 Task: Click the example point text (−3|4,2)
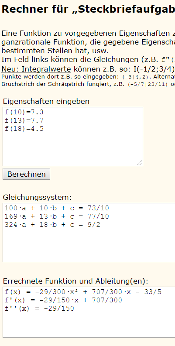135,78
